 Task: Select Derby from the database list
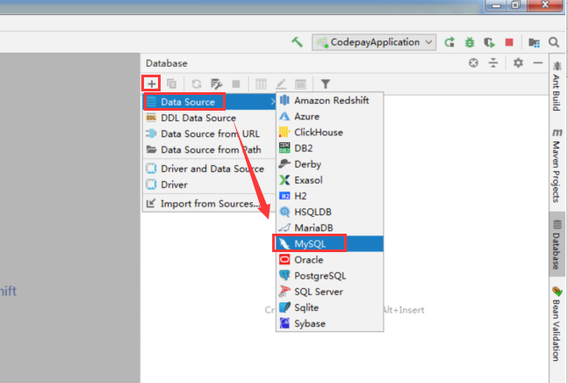(x=329, y=164)
